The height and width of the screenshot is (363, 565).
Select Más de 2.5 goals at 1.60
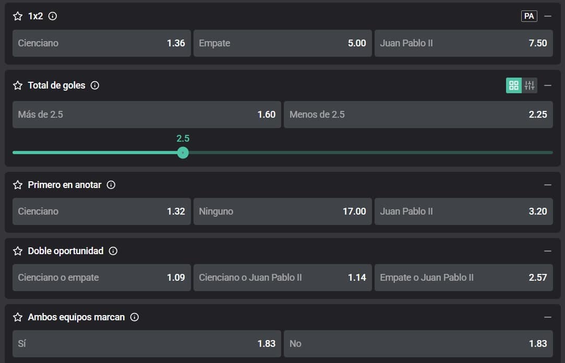point(147,115)
